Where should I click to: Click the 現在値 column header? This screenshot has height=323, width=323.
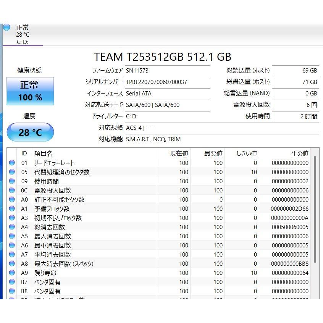[x=173, y=153]
